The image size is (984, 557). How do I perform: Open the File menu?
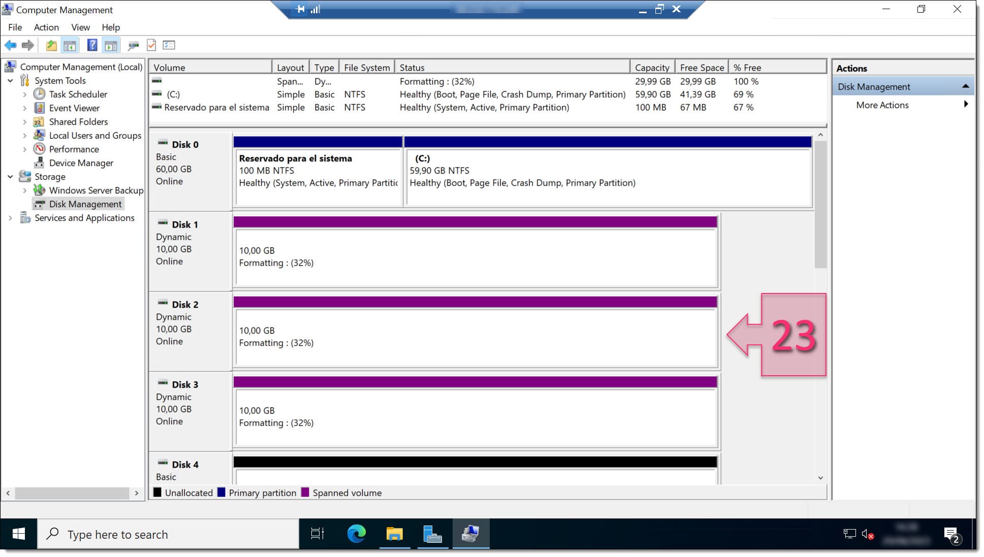click(15, 27)
